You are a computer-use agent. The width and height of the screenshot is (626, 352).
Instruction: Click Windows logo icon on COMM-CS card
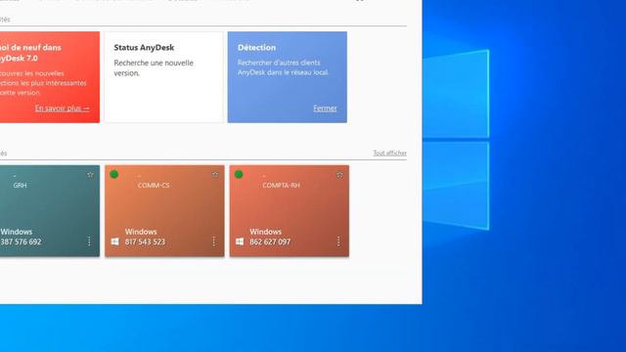[115, 242]
